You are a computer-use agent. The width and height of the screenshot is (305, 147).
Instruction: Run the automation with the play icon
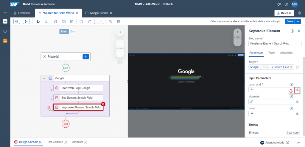click(x=26, y=21)
